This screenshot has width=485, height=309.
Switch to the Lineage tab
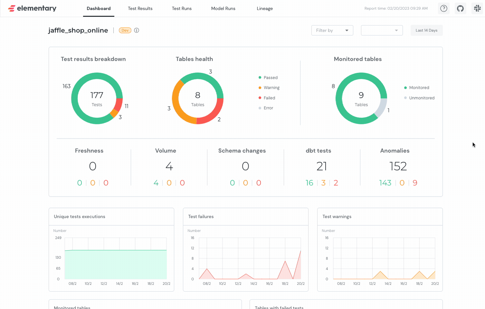pos(265,8)
